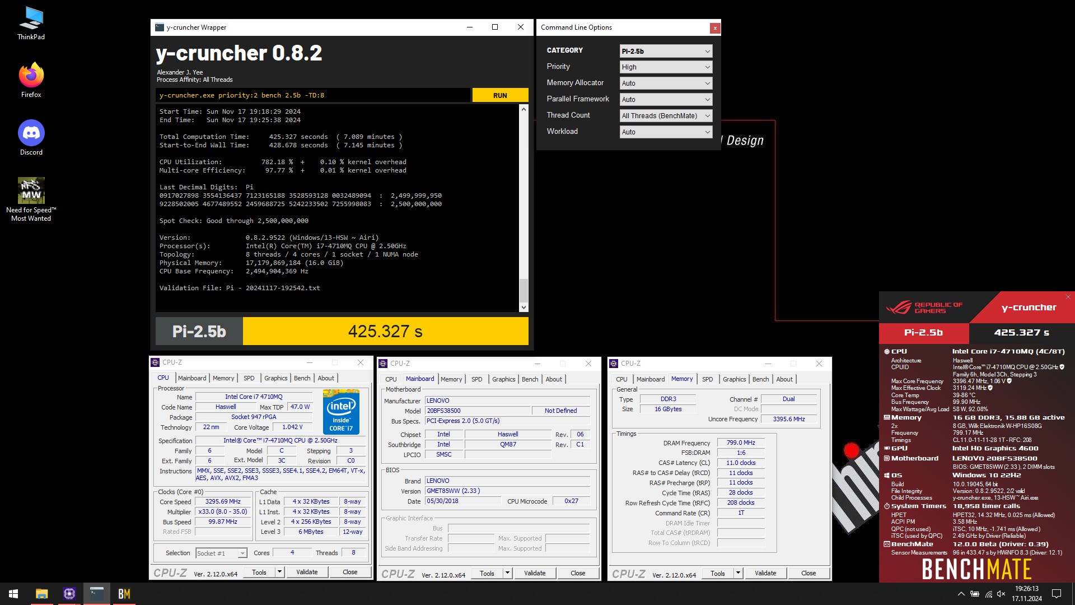The image size is (1075, 605).
Task: Click the ROG Republic of Gamers logo
Action: pos(924,308)
